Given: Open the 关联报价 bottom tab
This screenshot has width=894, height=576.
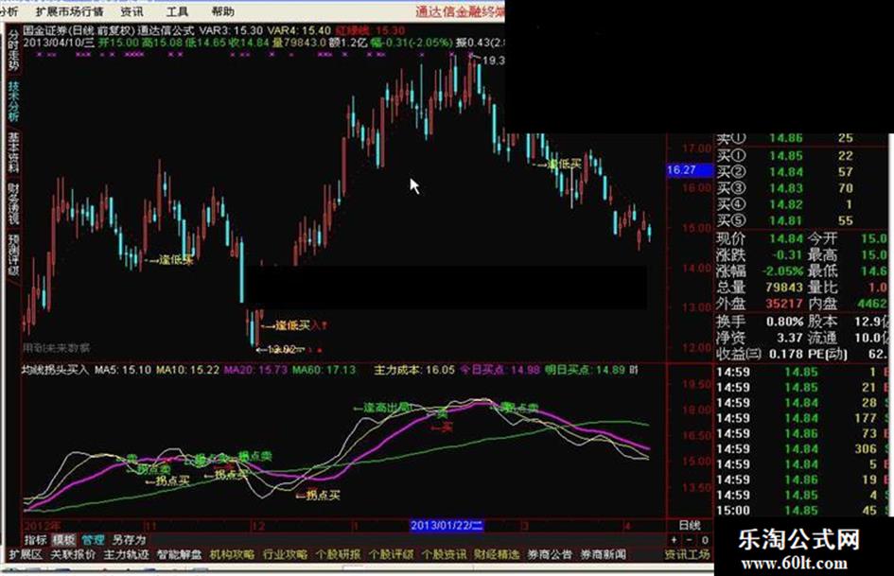Looking at the screenshot, I should 73,553.
